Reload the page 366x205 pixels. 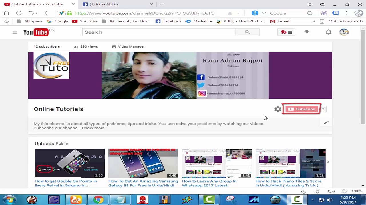click(19, 13)
